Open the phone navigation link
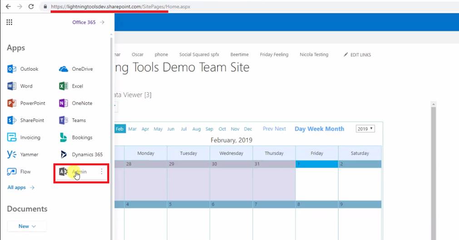Screen dimensions: 459x240 (x=161, y=54)
